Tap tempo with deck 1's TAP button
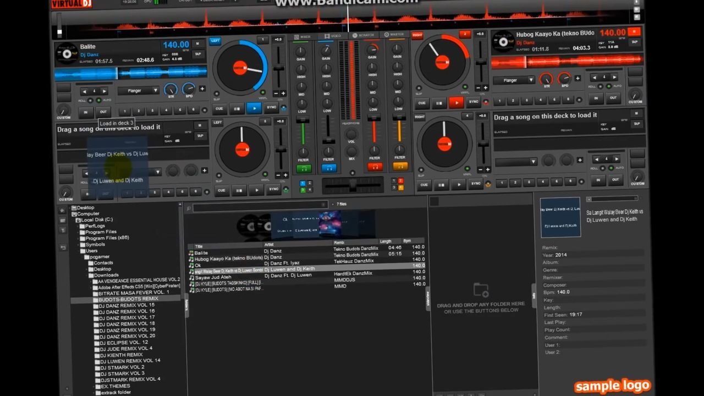 click(198, 54)
